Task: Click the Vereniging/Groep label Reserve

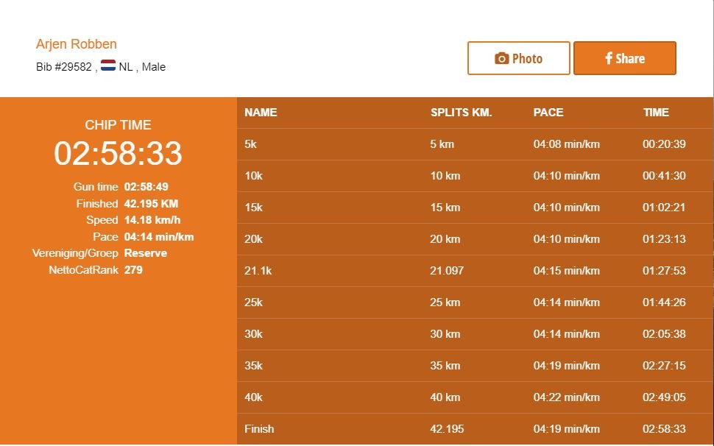Action: [x=146, y=253]
